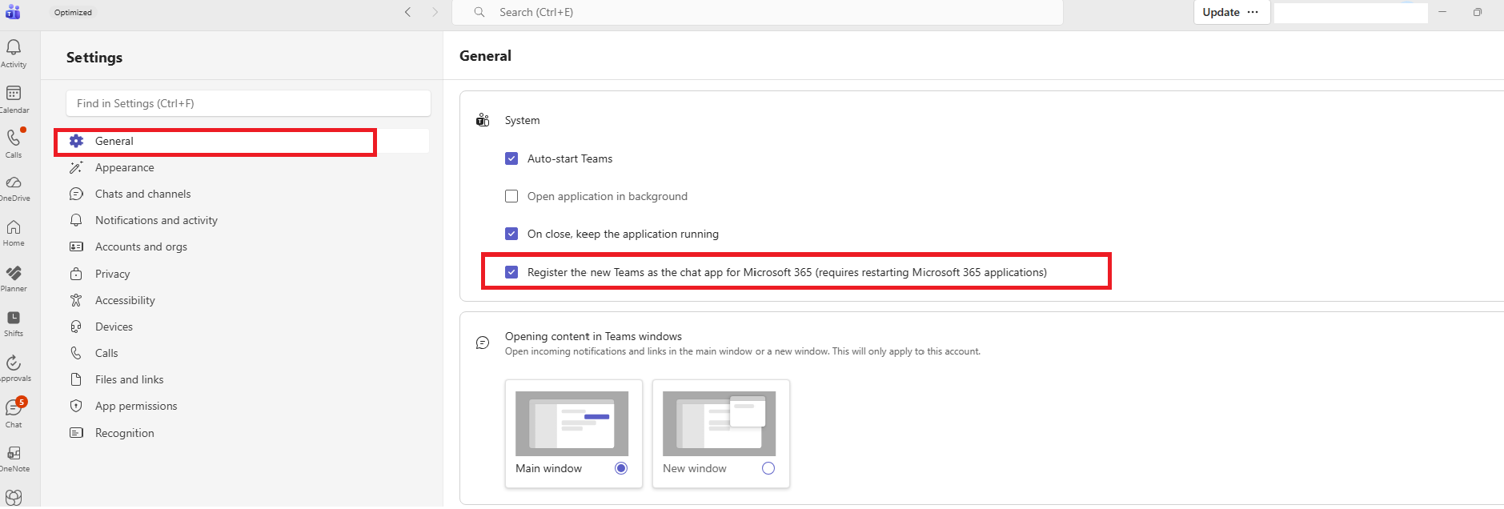Select the New window radio button

(x=768, y=468)
